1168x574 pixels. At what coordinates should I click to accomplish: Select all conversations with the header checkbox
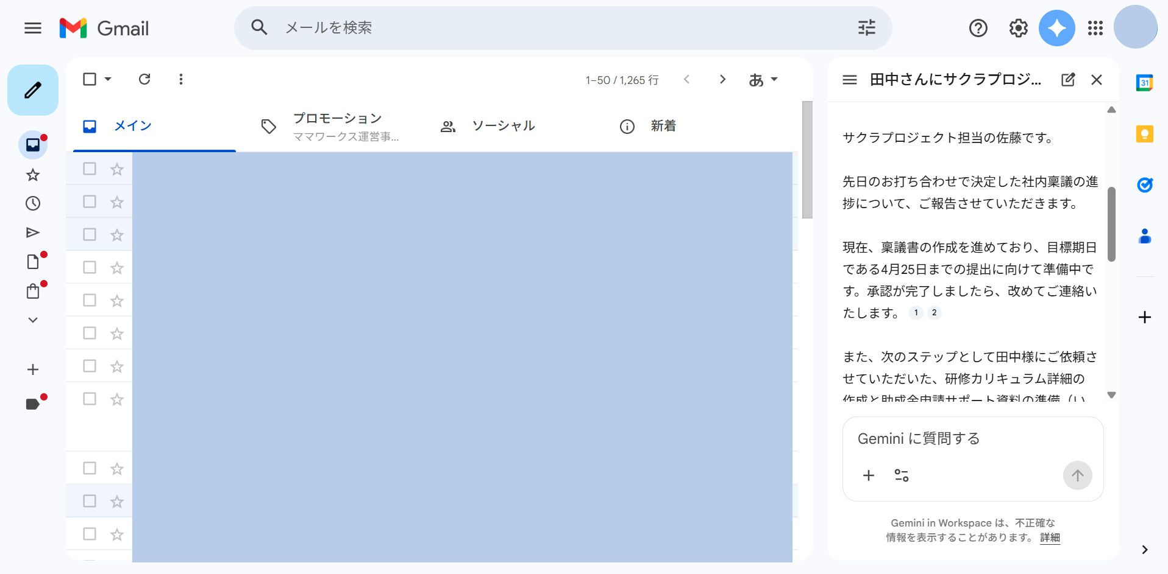90,79
